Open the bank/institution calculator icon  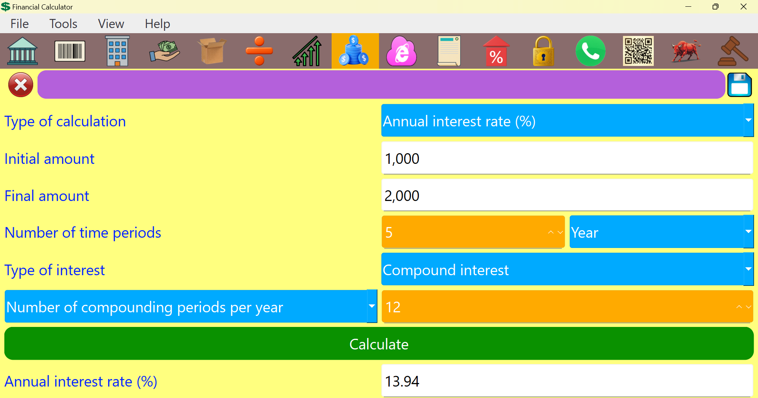(23, 51)
